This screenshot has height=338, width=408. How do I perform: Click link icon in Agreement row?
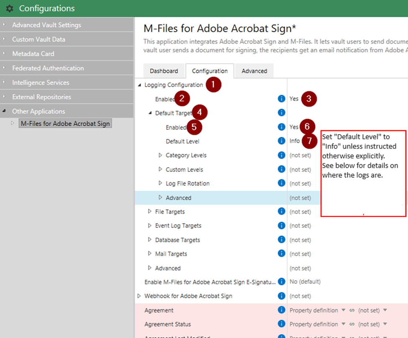pos(352,310)
